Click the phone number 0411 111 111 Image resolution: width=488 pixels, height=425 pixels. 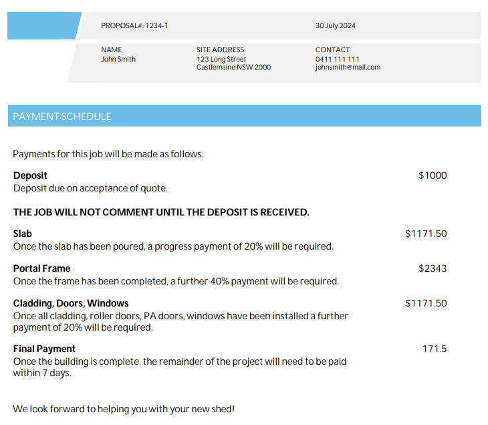pyautogui.click(x=337, y=59)
